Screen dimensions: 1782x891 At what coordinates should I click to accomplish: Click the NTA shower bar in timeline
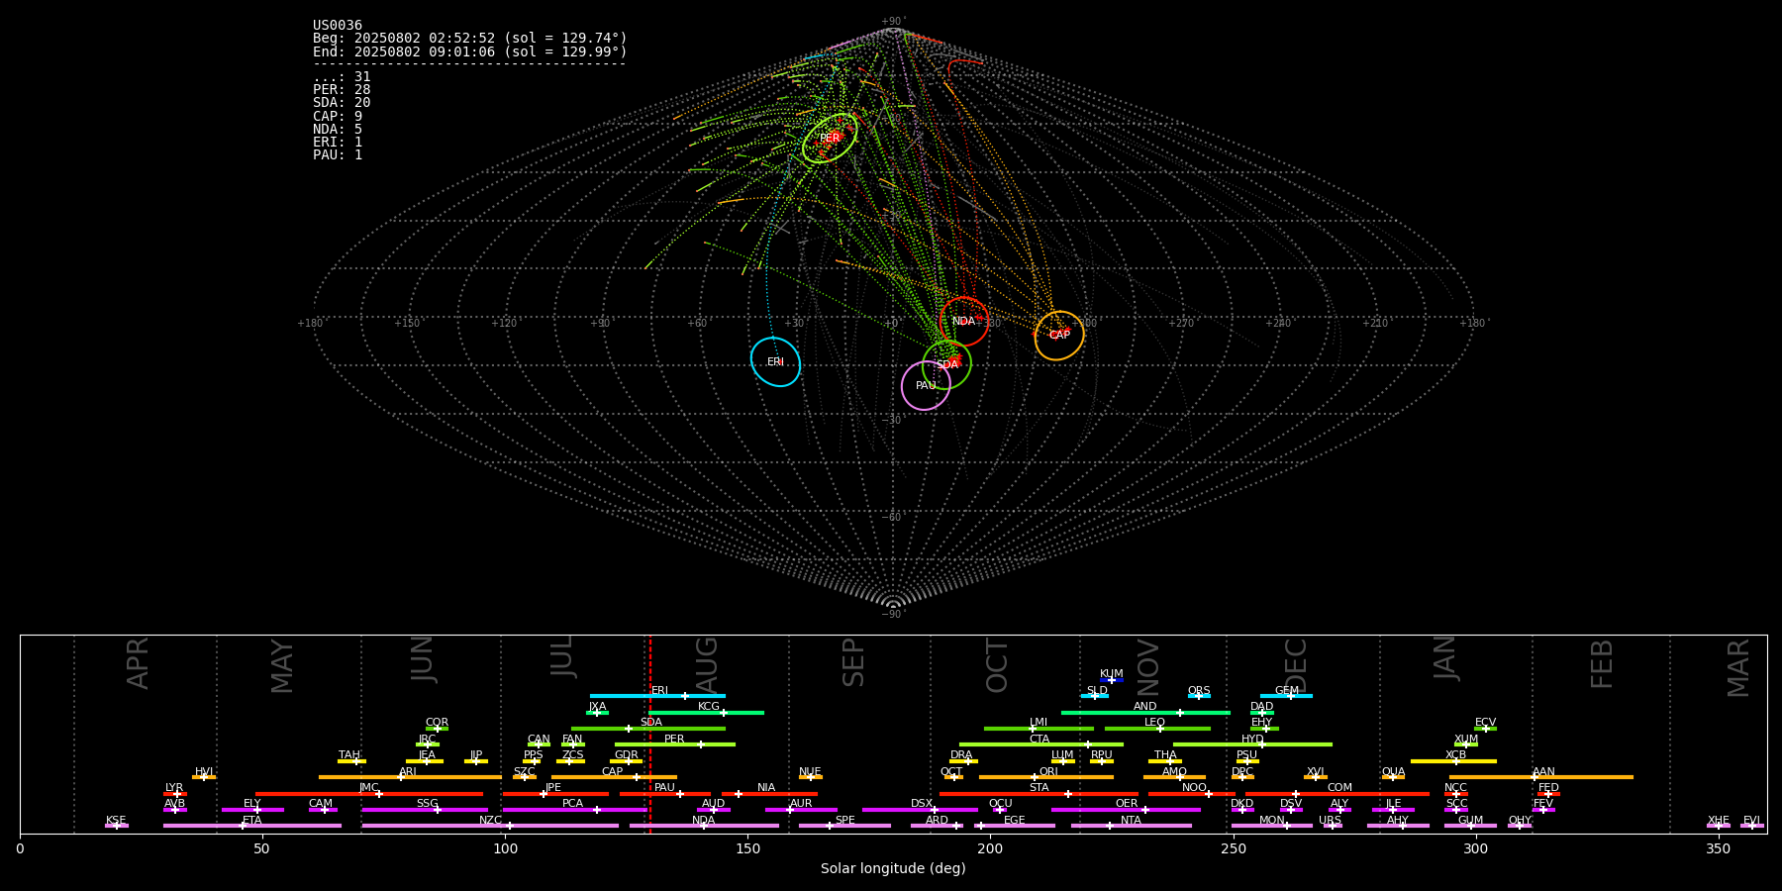pos(1131,826)
